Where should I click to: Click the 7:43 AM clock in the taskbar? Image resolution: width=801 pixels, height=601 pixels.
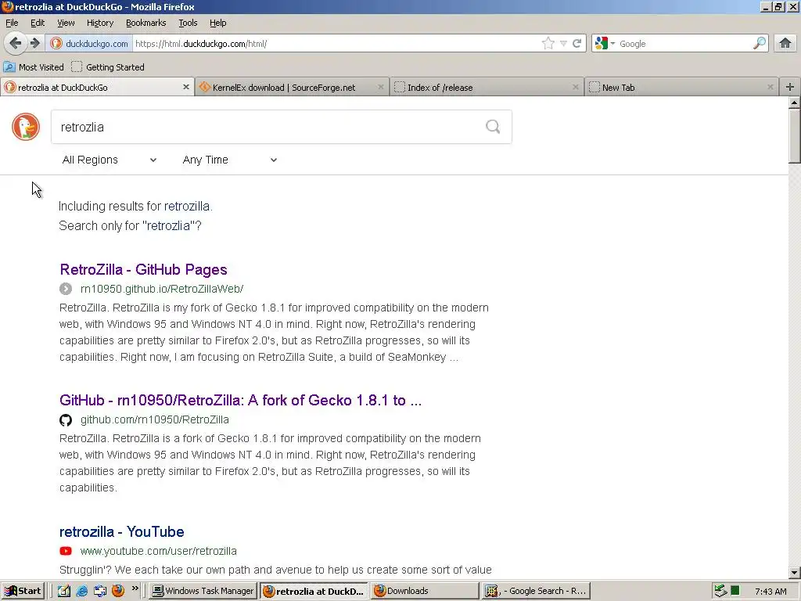[x=770, y=592]
